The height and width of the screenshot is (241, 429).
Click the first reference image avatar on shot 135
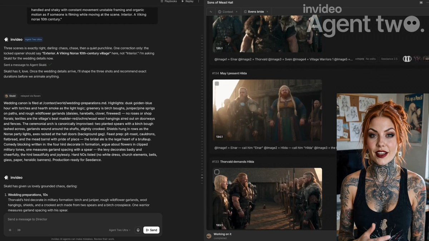coord(407,59)
